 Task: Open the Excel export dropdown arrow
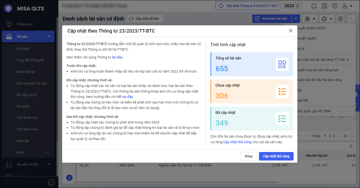[314, 19]
